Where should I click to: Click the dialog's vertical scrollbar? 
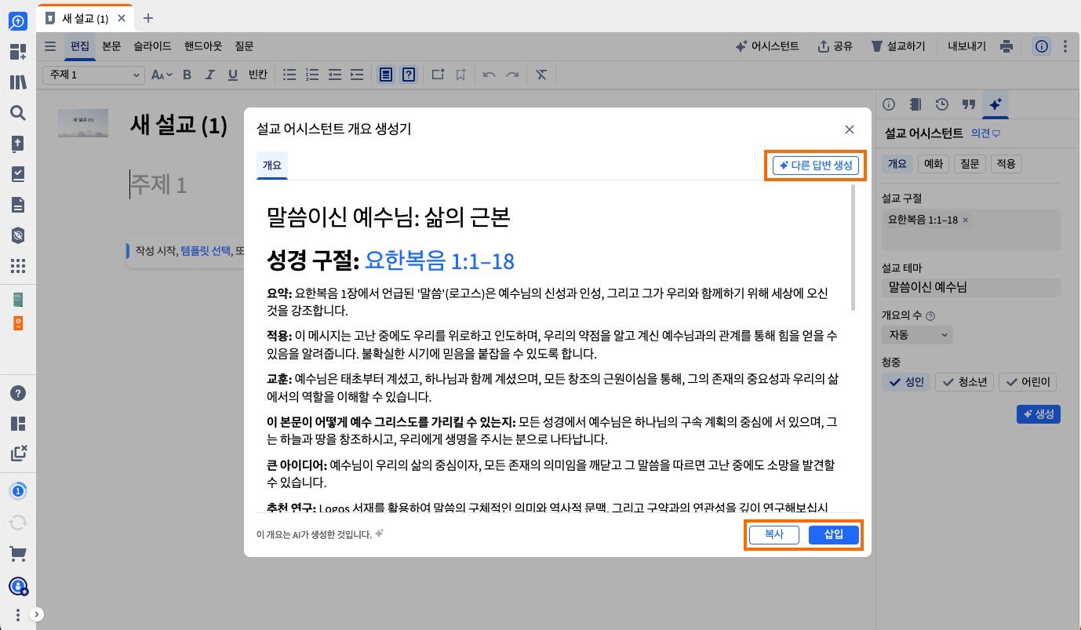tap(853, 247)
